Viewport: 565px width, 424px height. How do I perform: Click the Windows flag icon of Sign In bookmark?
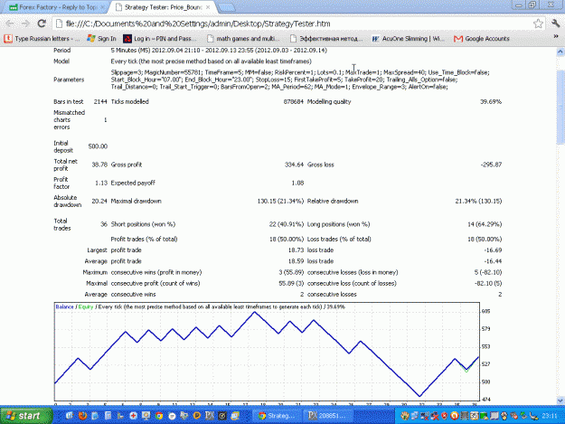(x=91, y=39)
